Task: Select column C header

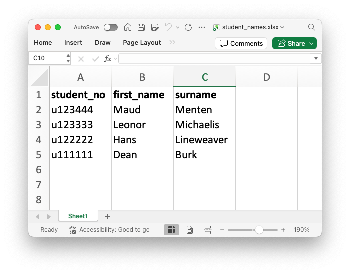Action: [x=204, y=77]
